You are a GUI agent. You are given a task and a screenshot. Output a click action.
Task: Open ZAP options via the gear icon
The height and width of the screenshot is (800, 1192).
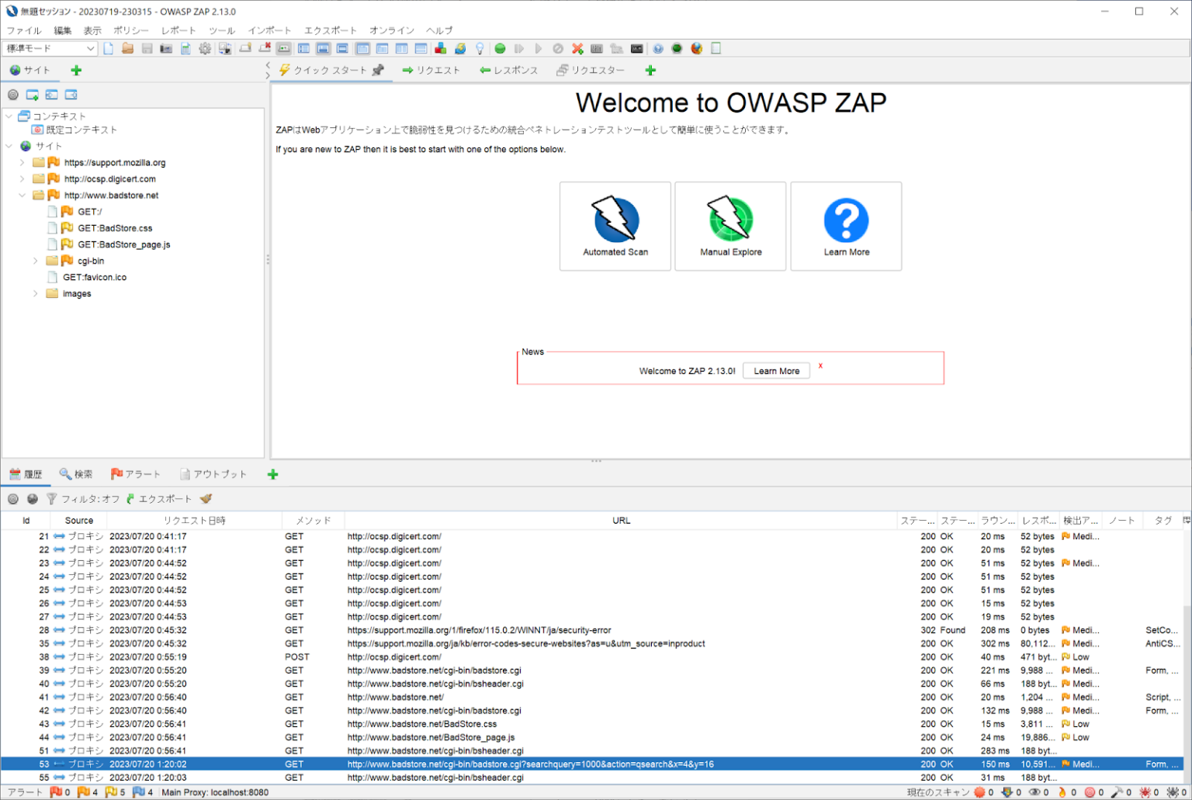click(x=205, y=48)
